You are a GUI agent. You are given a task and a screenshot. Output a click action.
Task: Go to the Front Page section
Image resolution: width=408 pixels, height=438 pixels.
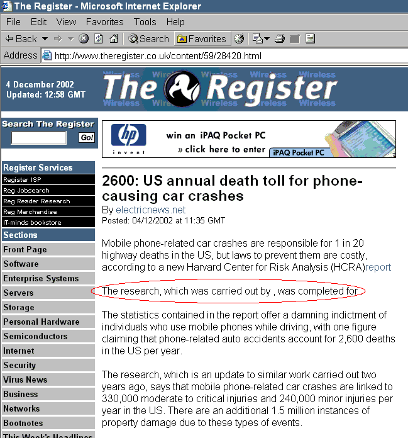point(48,249)
